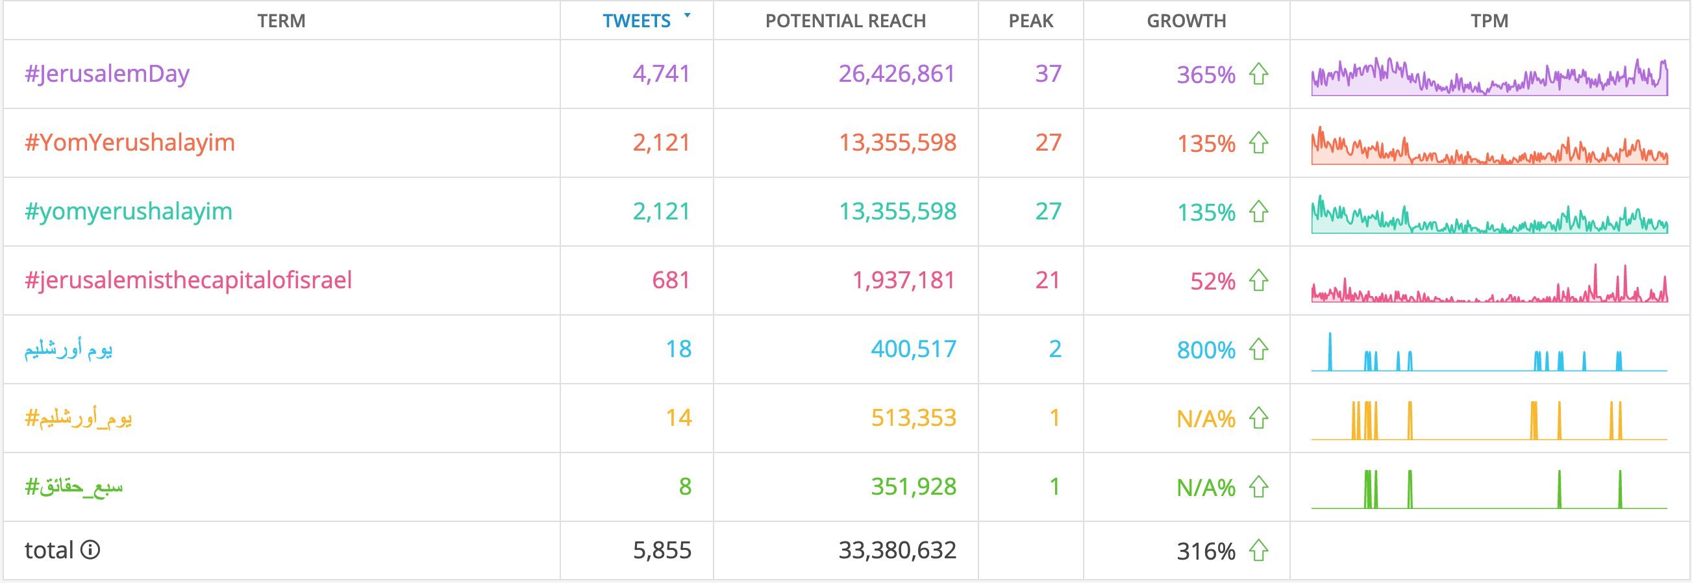Open the #JerusalemDay term link

tap(107, 73)
